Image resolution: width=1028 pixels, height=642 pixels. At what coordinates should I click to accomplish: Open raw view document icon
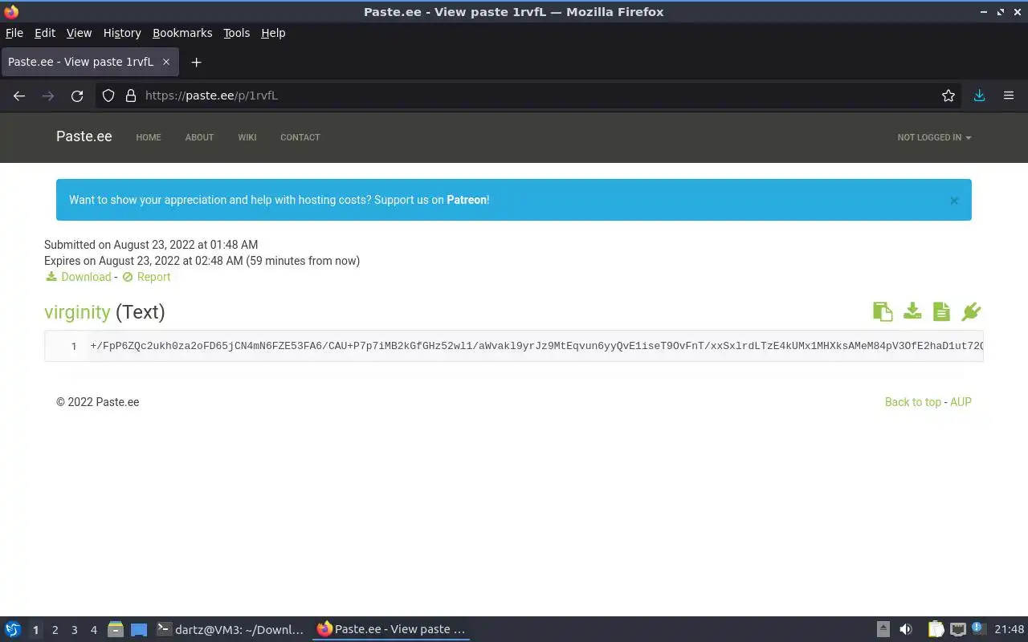point(941,311)
